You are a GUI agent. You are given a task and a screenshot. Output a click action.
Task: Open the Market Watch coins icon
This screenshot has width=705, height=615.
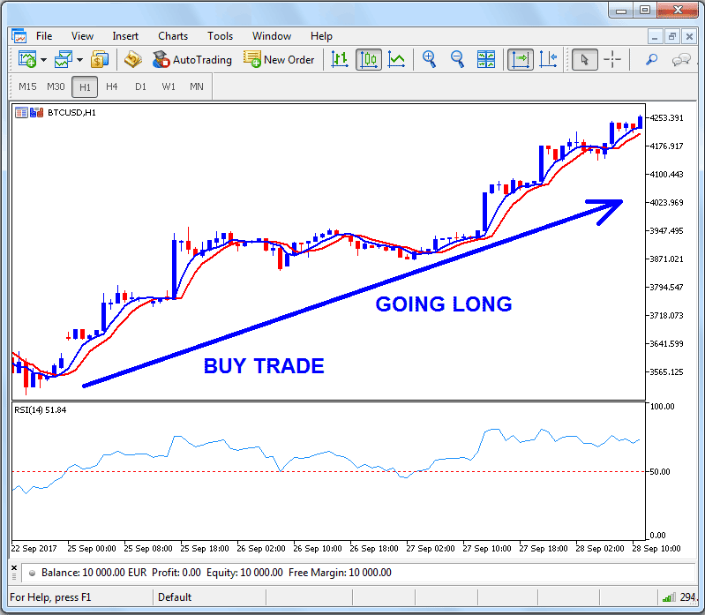100,59
